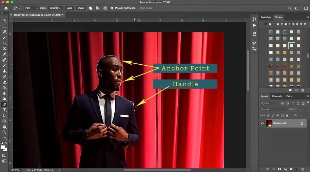Select the Crop tool
This screenshot has height=172, width=310.
pos(4,43)
